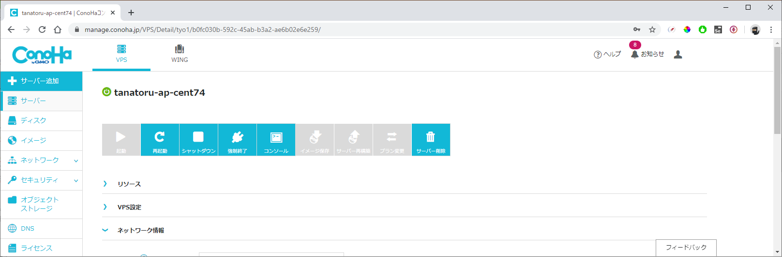
Task: Click the green extension icon
Action: (703, 29)
